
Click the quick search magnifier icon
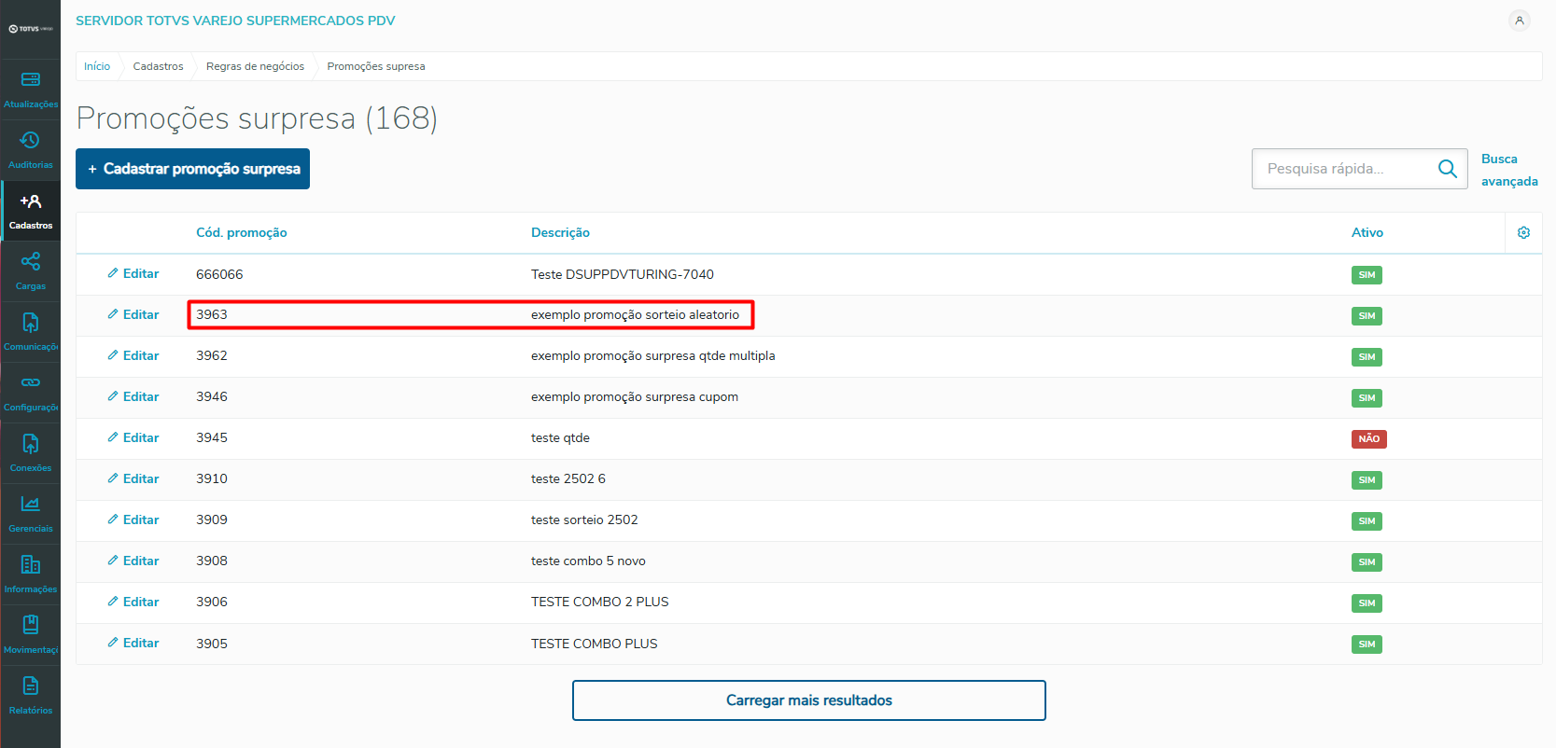pyautogui.click(x=1447, y=169)
